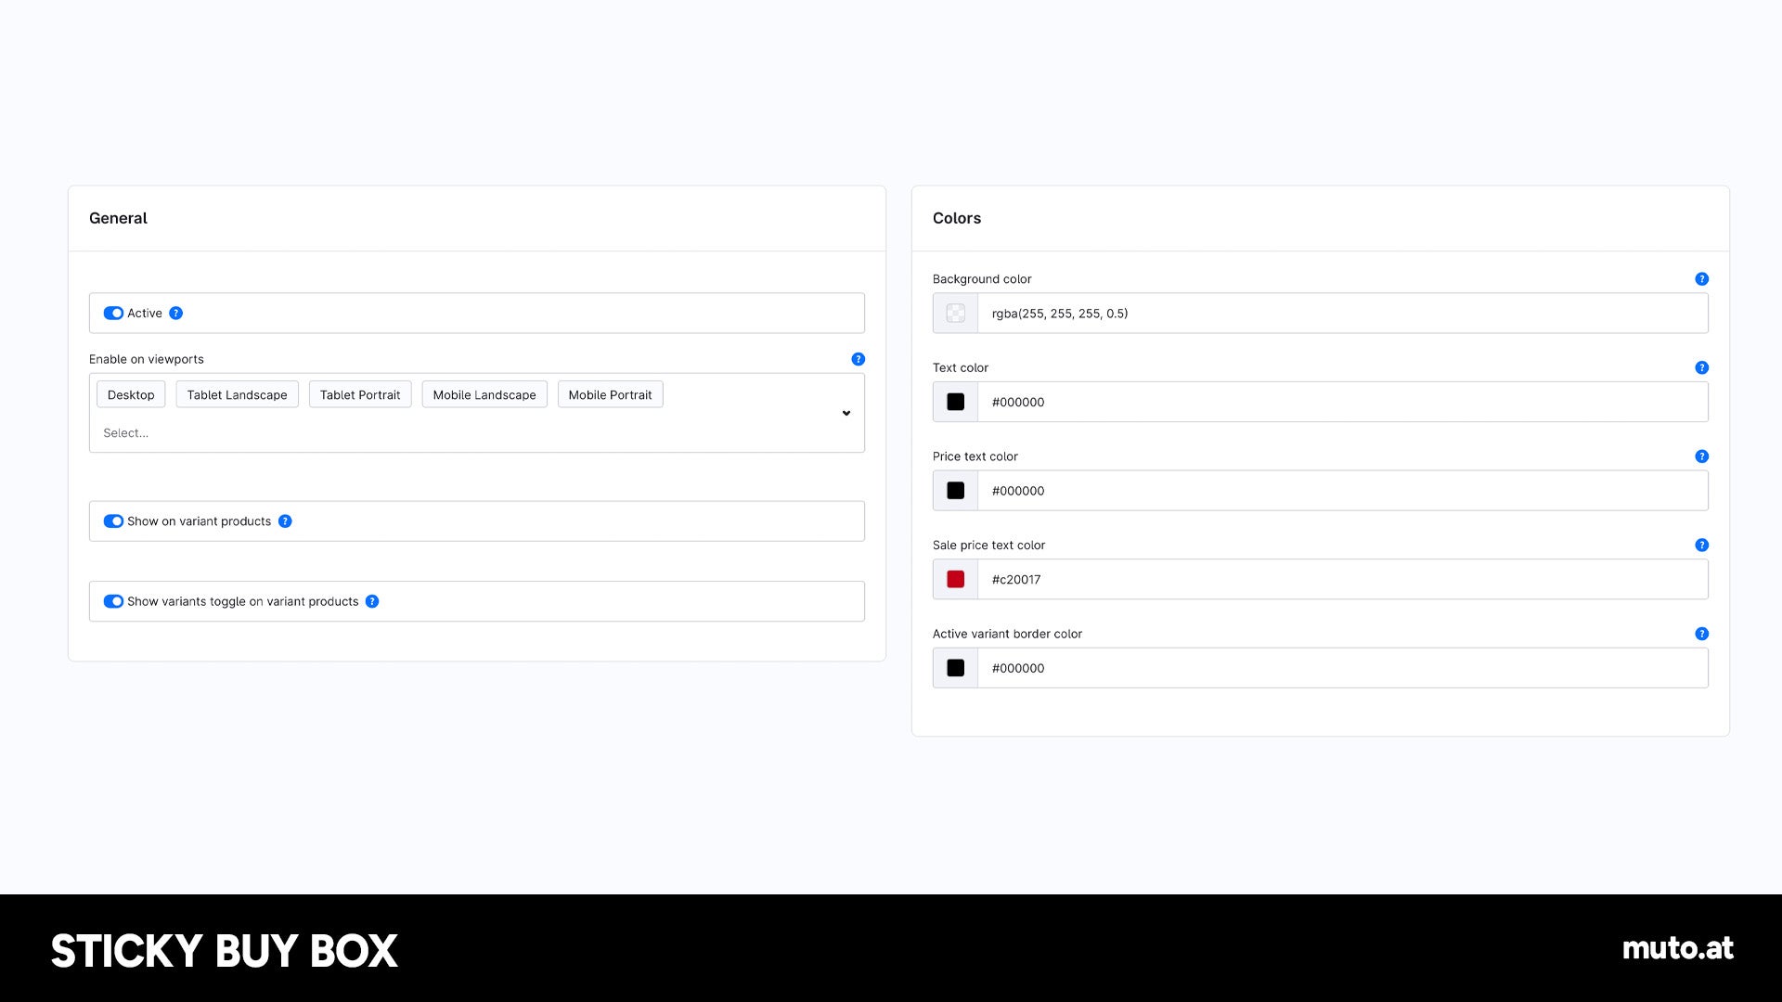Viewport: 1782px width, 1002px height.
Task: Open help icon for Show on variant products
Action: (285, 521)
